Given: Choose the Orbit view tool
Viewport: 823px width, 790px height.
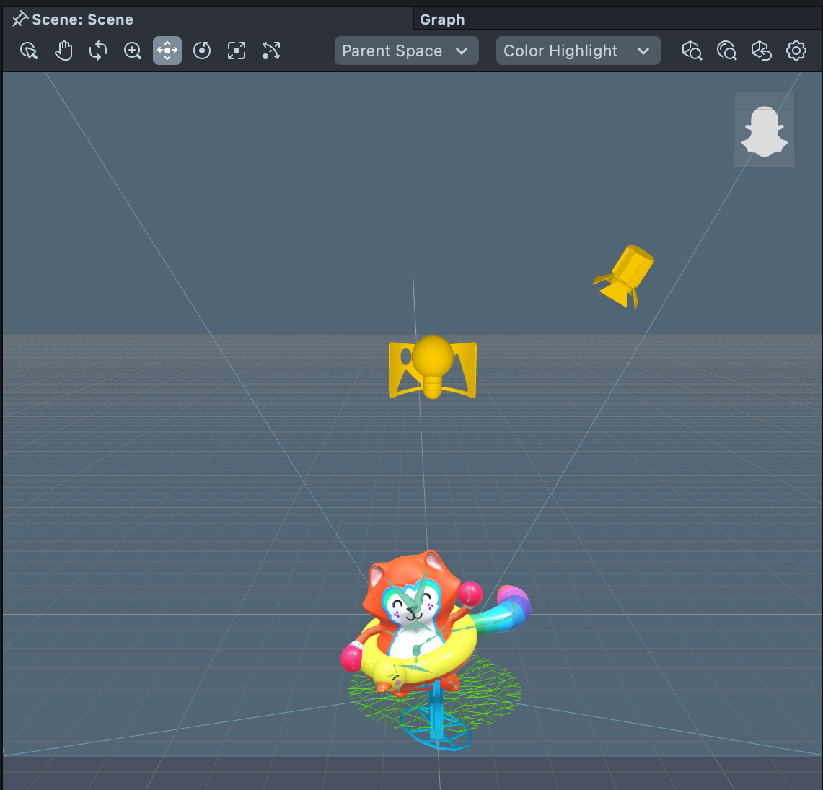Looking at the screenshot, I should click(98, 51).
